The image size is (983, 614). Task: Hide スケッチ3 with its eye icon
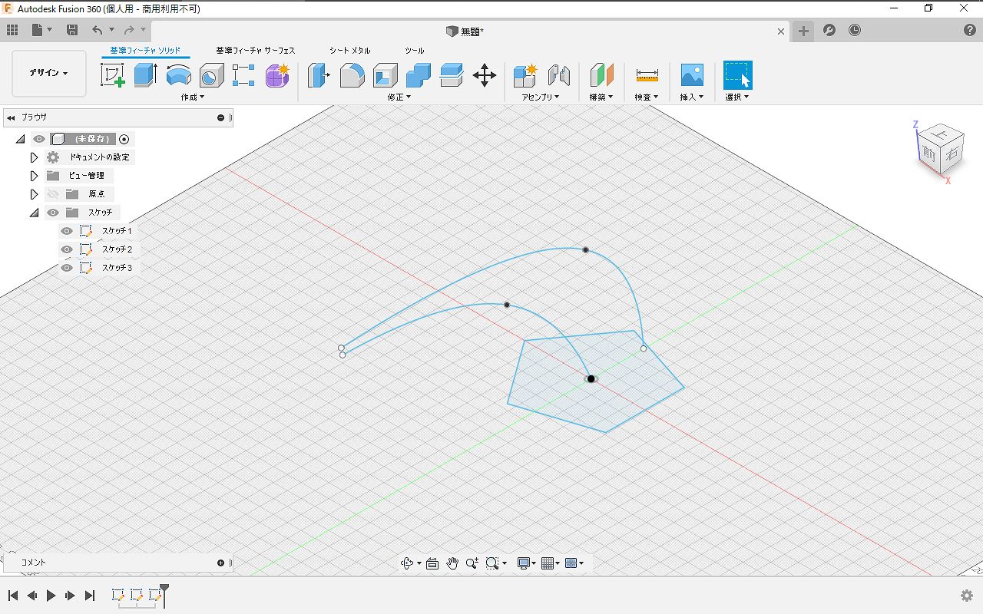[x=67, y=268]
